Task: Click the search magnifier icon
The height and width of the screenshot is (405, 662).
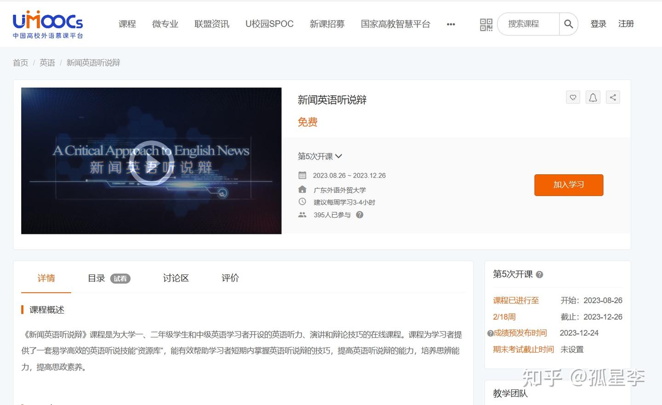Action: coord(568,24)
